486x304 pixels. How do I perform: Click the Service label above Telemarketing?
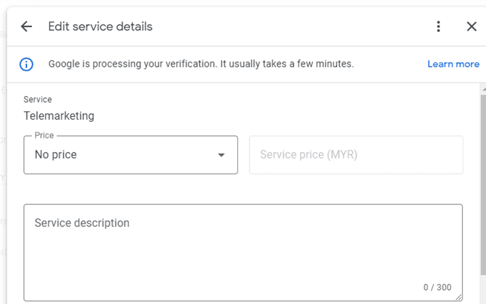38,99
